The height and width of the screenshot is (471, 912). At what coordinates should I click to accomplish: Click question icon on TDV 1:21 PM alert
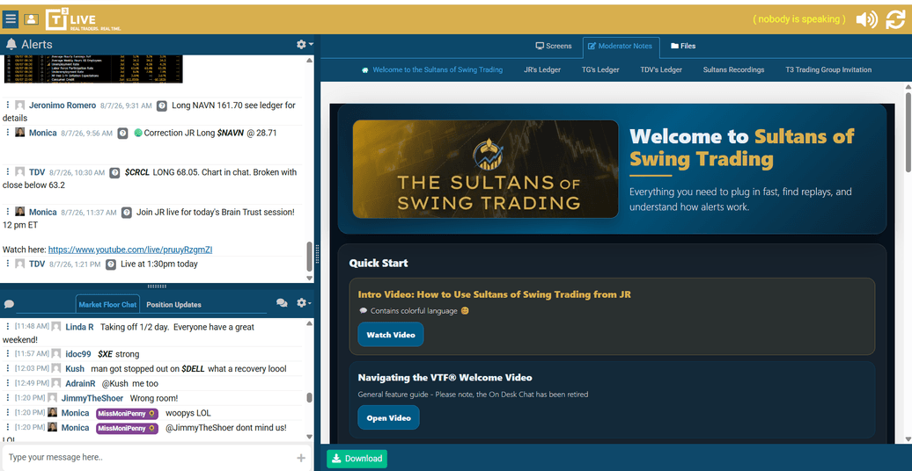111,264
